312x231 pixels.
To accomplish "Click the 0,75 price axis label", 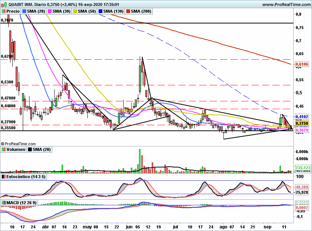I will point(300,28).
